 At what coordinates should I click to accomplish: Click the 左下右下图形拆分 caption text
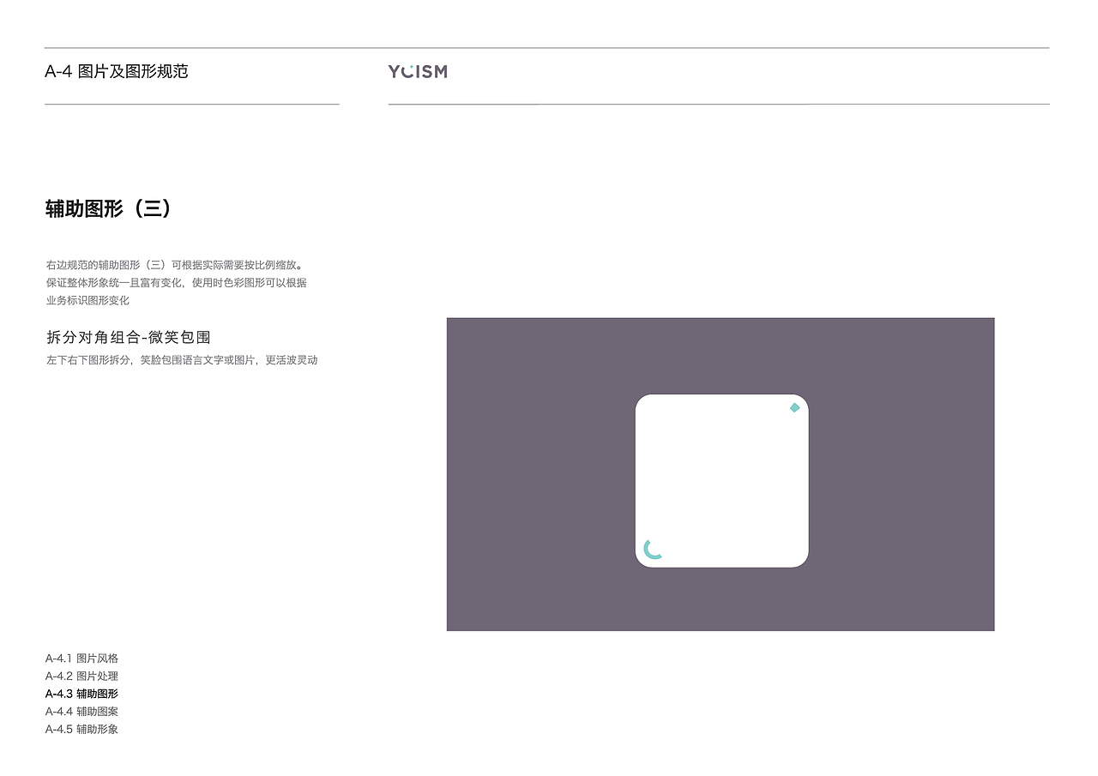181,359
